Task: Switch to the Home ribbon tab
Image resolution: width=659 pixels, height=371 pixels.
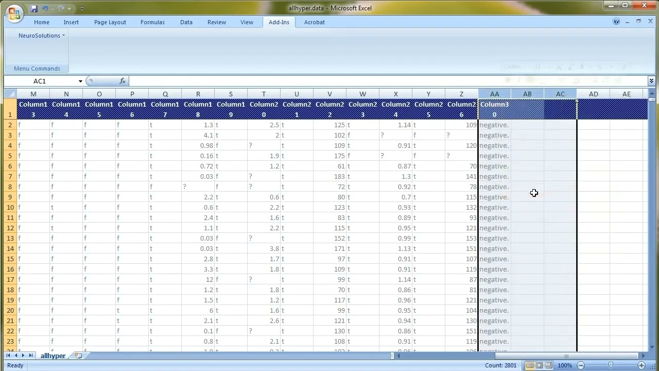Action: click(42, 22)
